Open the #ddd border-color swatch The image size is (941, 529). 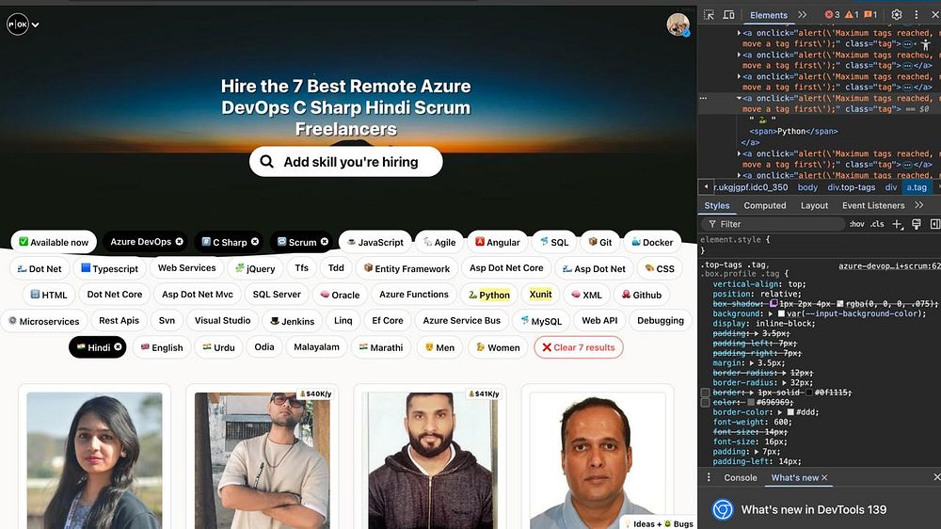pyautogui.click(x=790, y=412)
